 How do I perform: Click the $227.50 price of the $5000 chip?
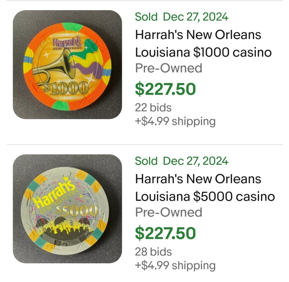coord(165,233)
